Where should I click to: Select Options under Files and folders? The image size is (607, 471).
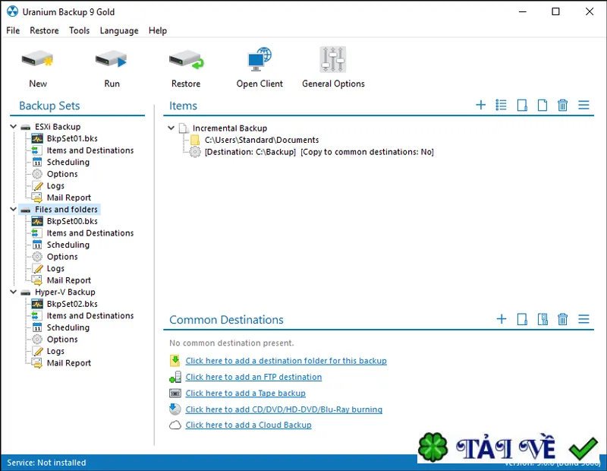click(62, 256)
